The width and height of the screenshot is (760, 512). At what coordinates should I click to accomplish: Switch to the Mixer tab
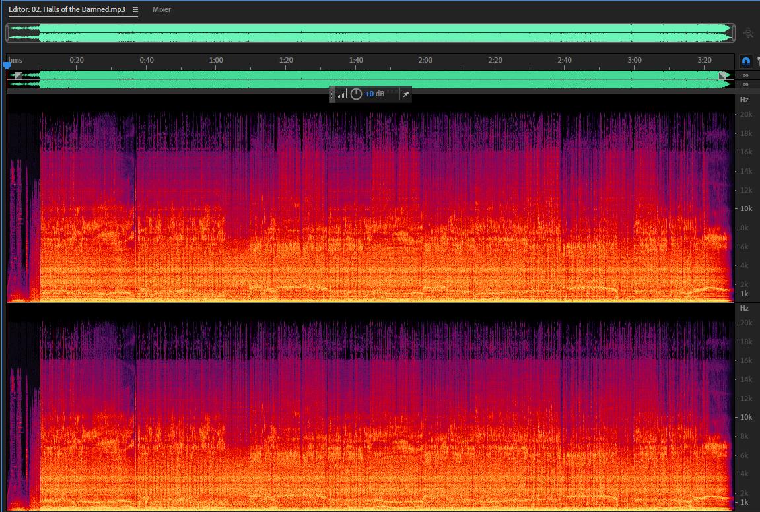tap(161, 9)
